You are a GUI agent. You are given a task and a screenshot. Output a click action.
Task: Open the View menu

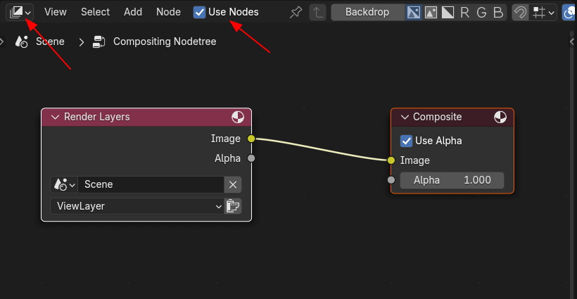[x=56, y=12]
